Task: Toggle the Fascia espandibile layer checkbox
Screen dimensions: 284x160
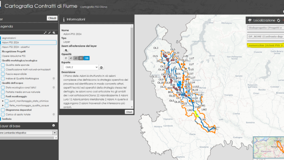Action: click(3, 74)
